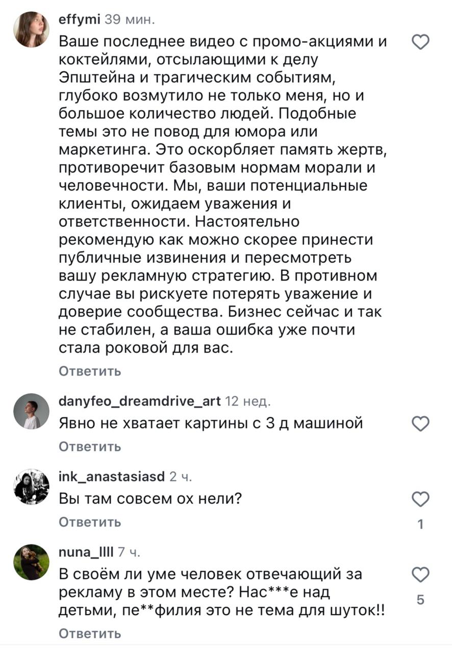Tap nuna_llll's profile avatar
The height and width of the screenshot is (653, 452).
click(31, 562)
